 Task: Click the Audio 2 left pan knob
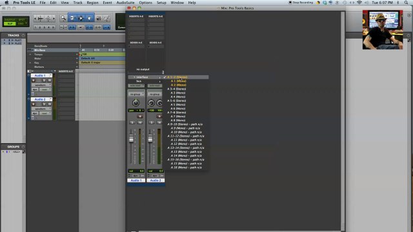(x=151, y=103)
